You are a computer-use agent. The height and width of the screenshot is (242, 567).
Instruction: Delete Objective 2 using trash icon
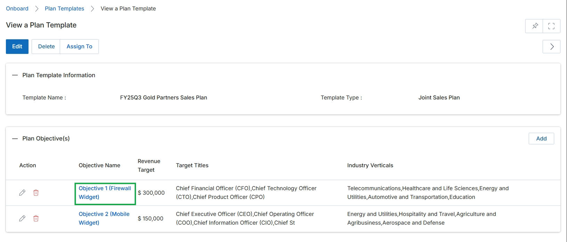(36, 218)
